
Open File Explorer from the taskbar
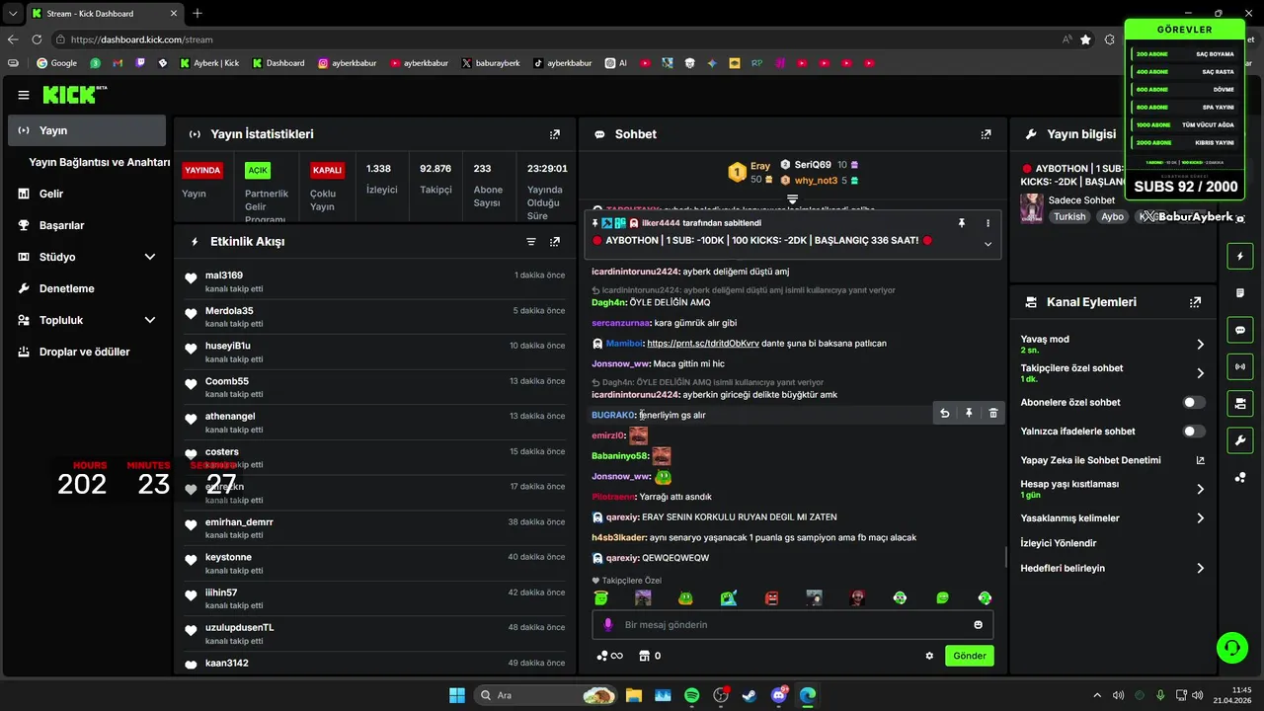tap(633, 695)
